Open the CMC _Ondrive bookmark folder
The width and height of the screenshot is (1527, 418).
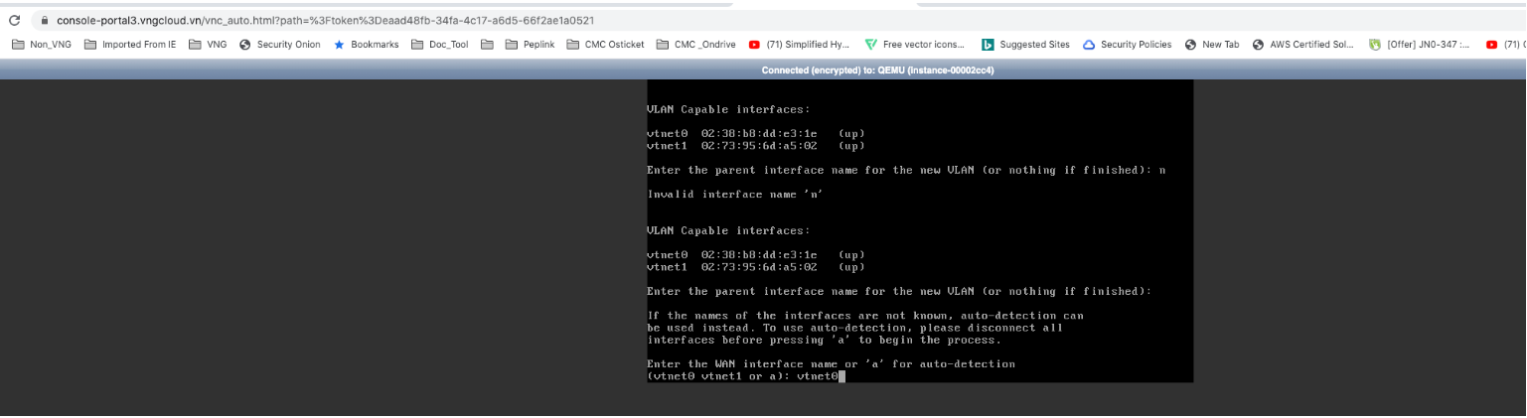pos(696,45)
